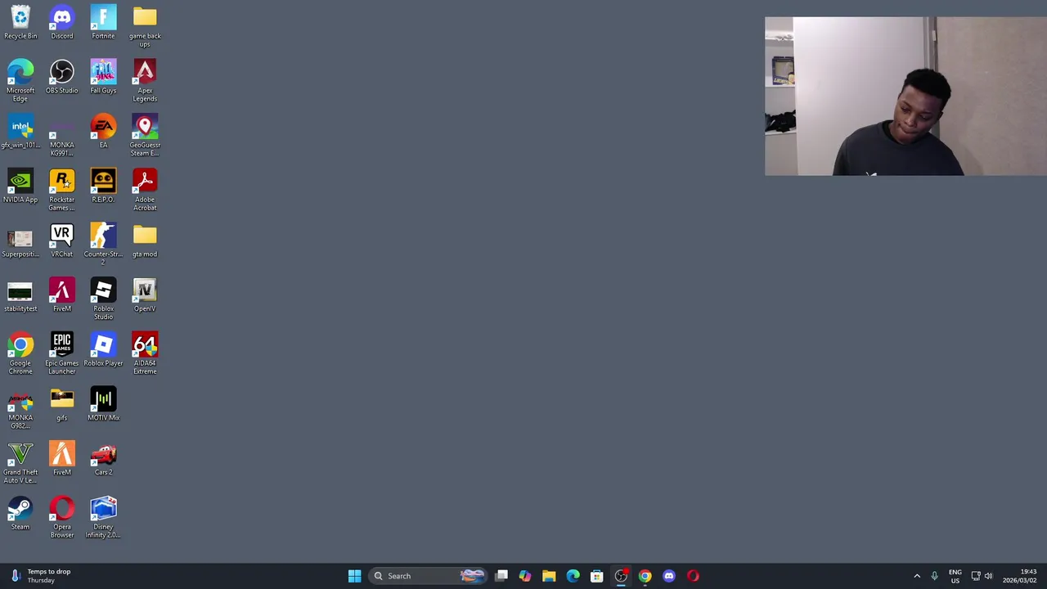Select the Counter-Strike 2 desktop shortcut

[103, 245]
